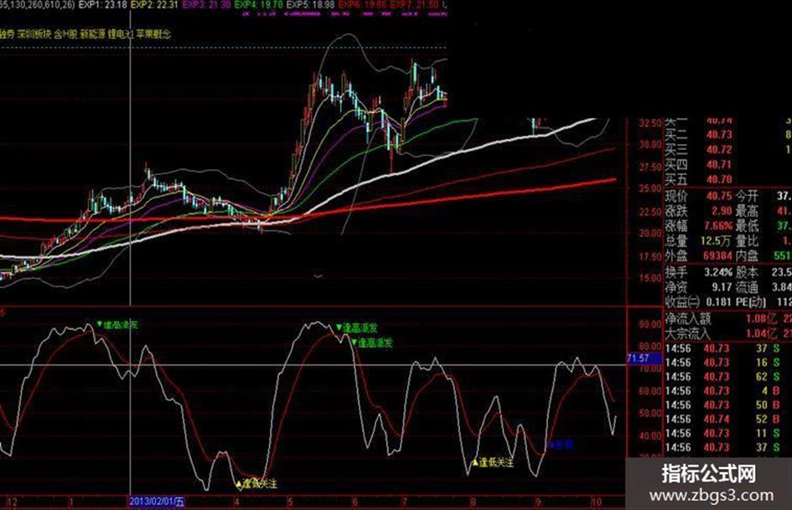Click the 最低 label
The height and width of the screenshot is (510, 792).
pyautogui.click(x=747, y=226)
